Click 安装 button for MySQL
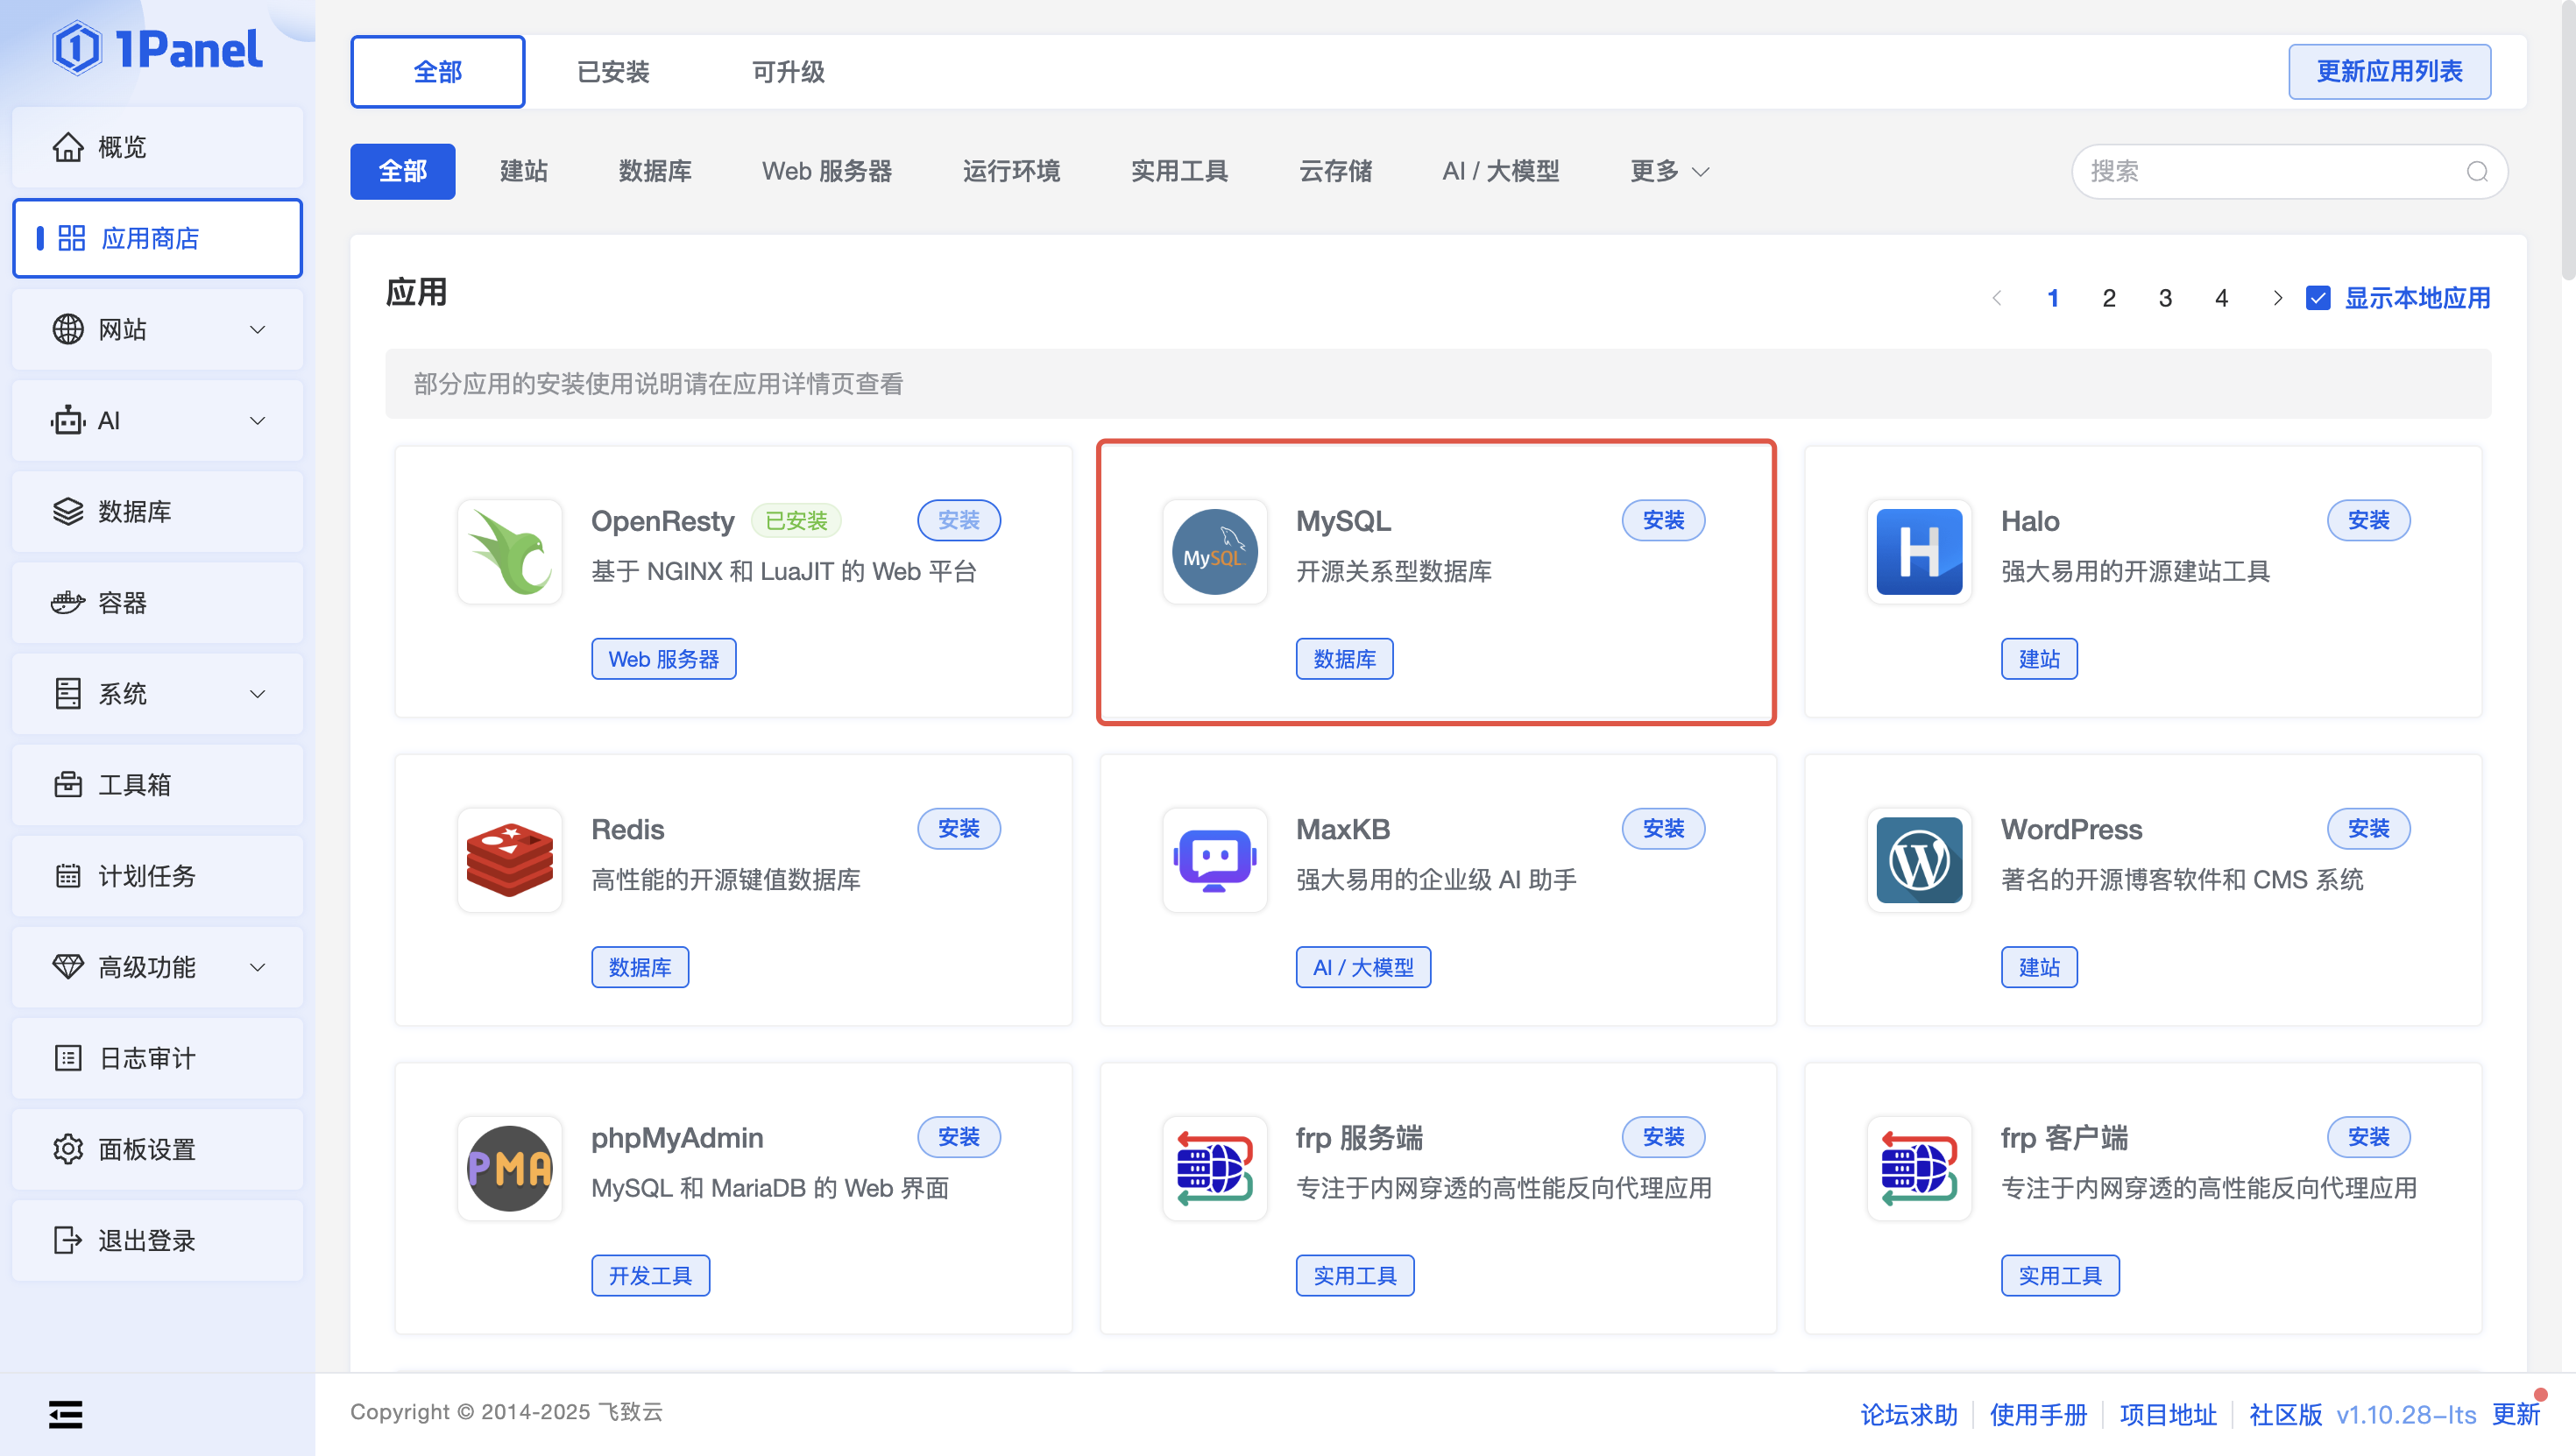2576x1456 pixels. tap(1663, 520)
